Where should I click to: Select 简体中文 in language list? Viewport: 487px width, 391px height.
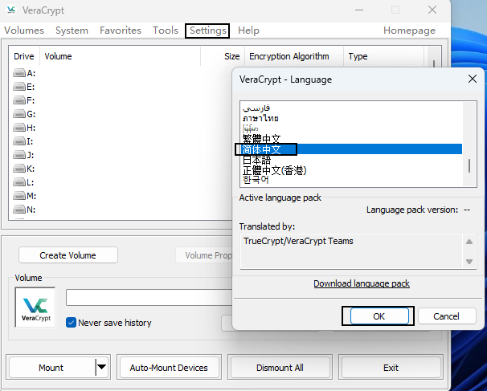(352, 149)
